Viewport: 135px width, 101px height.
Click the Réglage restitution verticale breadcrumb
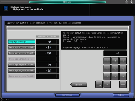[x=28, y=9]
